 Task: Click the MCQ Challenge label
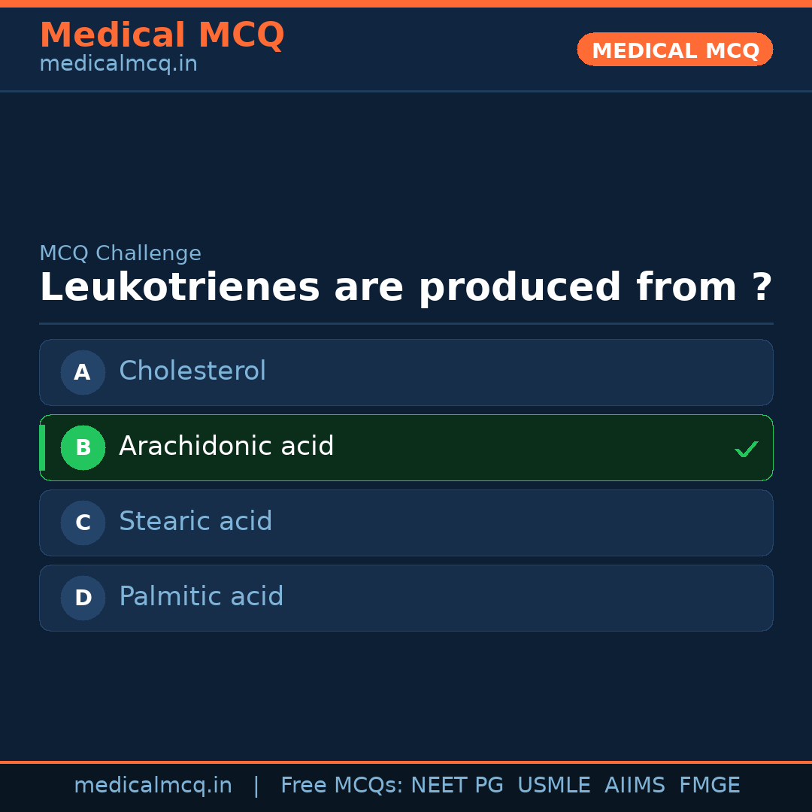[120, 253]
